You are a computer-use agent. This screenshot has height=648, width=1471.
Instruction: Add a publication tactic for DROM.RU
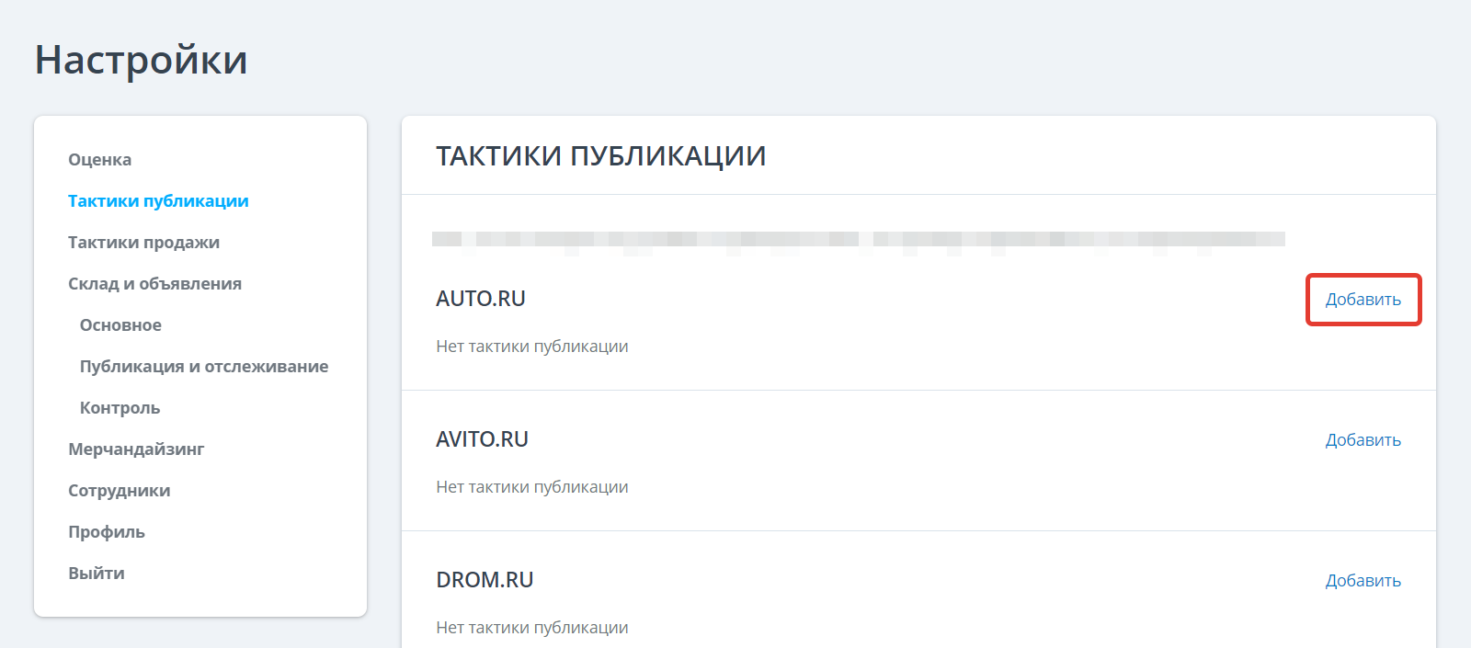pos(1363,581)
